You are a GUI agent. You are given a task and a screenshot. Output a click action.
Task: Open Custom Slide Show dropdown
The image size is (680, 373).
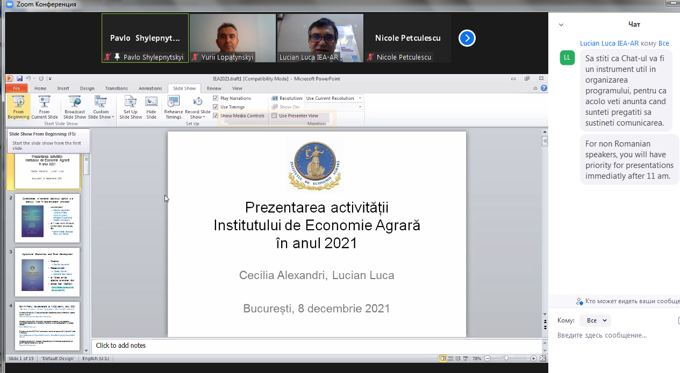pos(101,107)
